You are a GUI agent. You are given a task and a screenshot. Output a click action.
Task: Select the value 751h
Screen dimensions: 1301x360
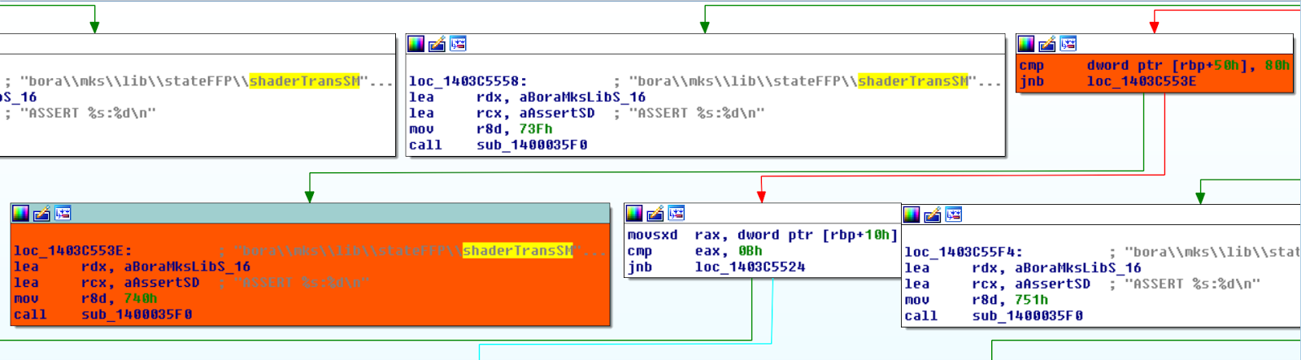(x=1032, y=300)
